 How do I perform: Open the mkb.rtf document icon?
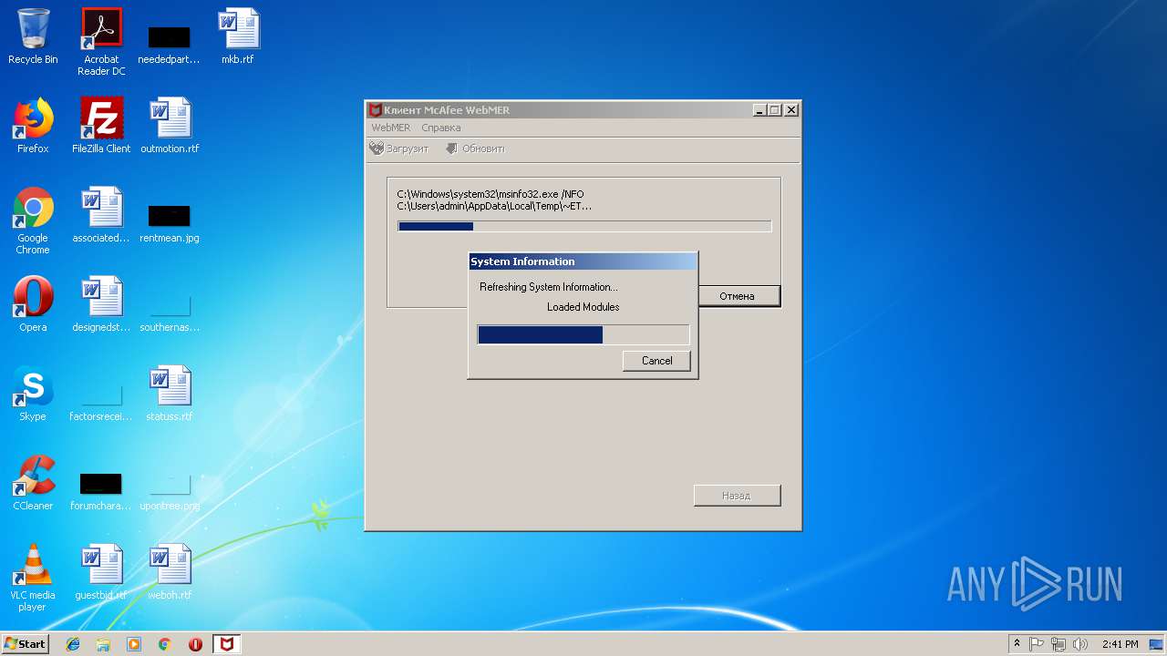tap(238, 37)
